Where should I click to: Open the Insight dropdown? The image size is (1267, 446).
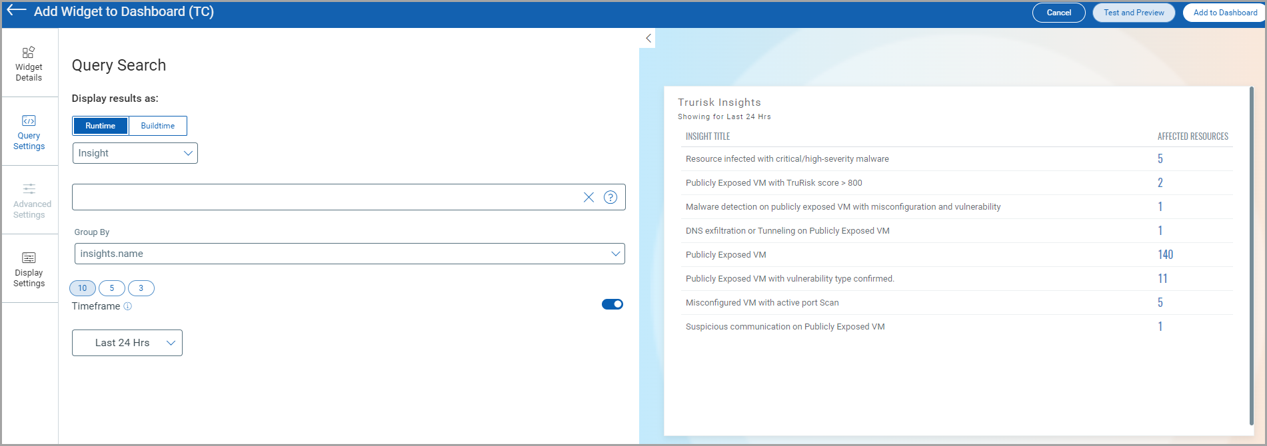pos(135,153)
